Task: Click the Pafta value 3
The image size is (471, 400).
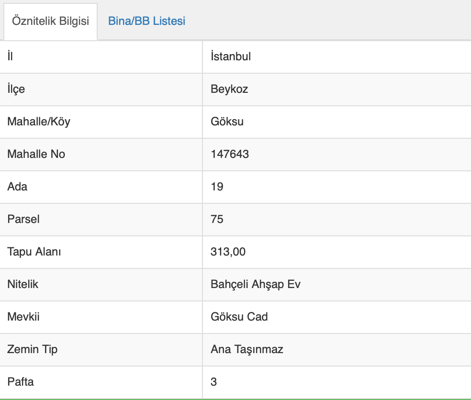Action: tap(213, 382)
